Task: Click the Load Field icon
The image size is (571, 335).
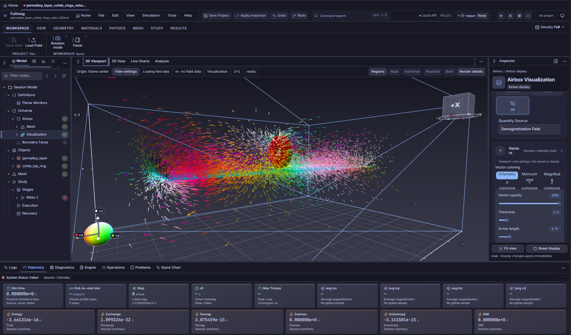Action: point(34,40)
